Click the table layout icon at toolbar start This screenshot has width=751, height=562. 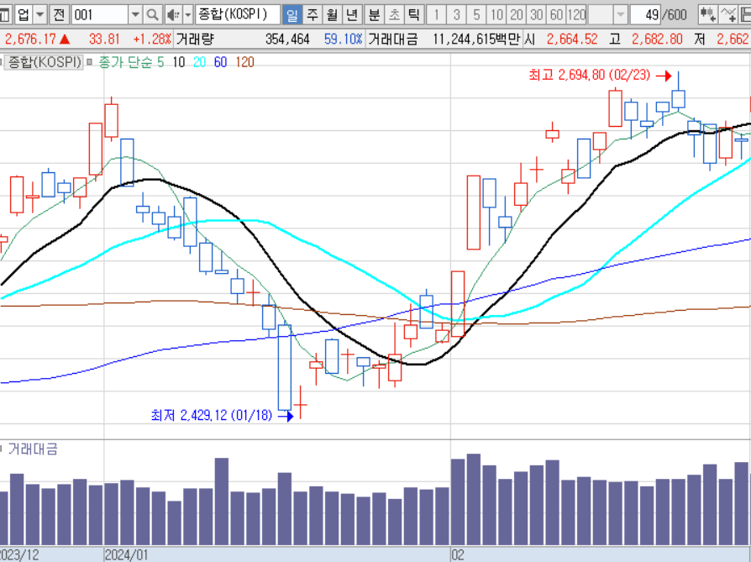(x=5, y=15)
